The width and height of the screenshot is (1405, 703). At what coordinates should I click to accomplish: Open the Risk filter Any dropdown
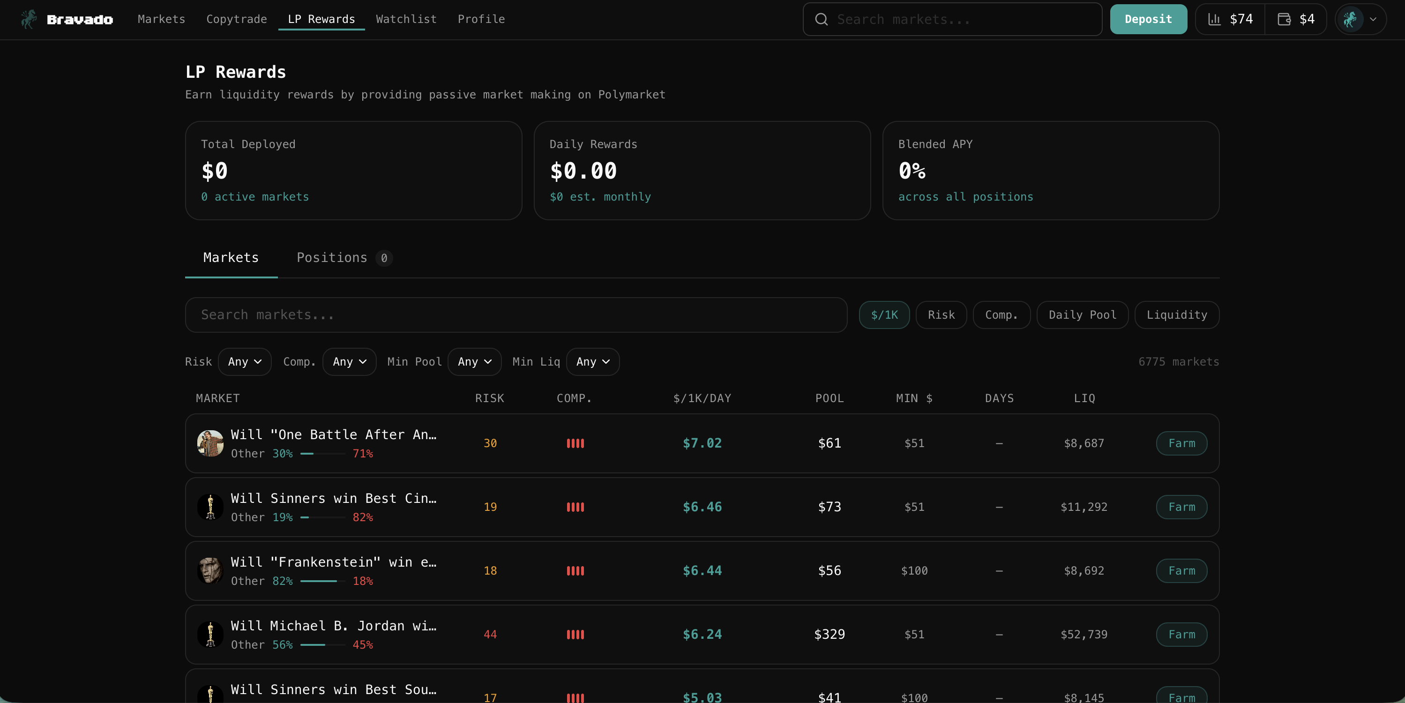(244, 362)
